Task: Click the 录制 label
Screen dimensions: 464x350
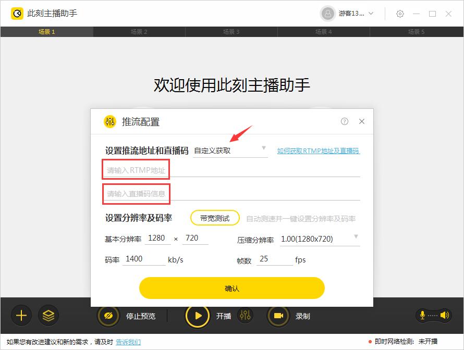Action: coord(302,316)
